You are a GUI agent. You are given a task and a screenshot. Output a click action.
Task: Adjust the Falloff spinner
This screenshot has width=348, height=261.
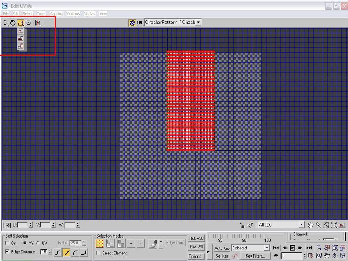(x=84, y=243)
